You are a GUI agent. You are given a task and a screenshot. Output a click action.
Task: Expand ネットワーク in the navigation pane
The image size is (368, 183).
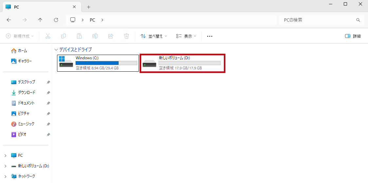[5, 176]
